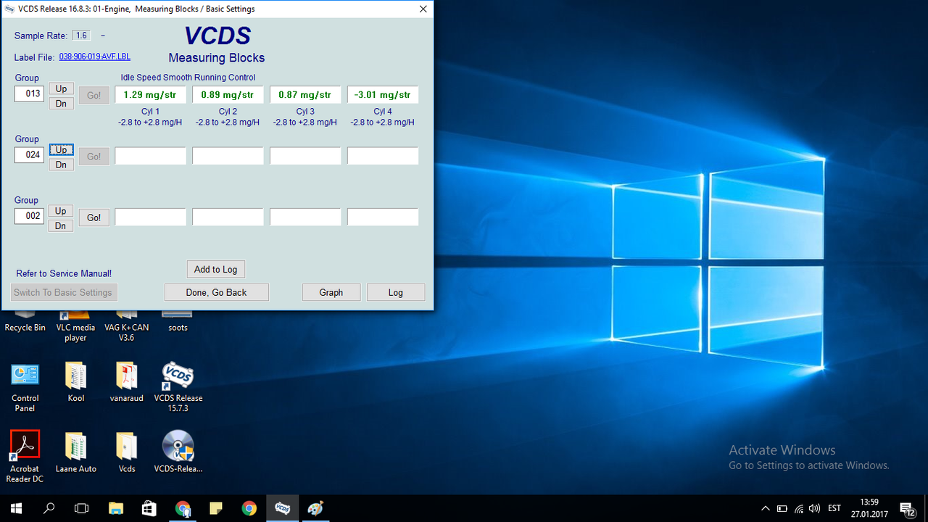Switch to the first Chrome taskbar window

click(x=183, y=508)
